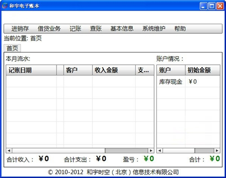
Task: Click the green 盈亏 ¥0 value
Action: (x=149, y=159)
